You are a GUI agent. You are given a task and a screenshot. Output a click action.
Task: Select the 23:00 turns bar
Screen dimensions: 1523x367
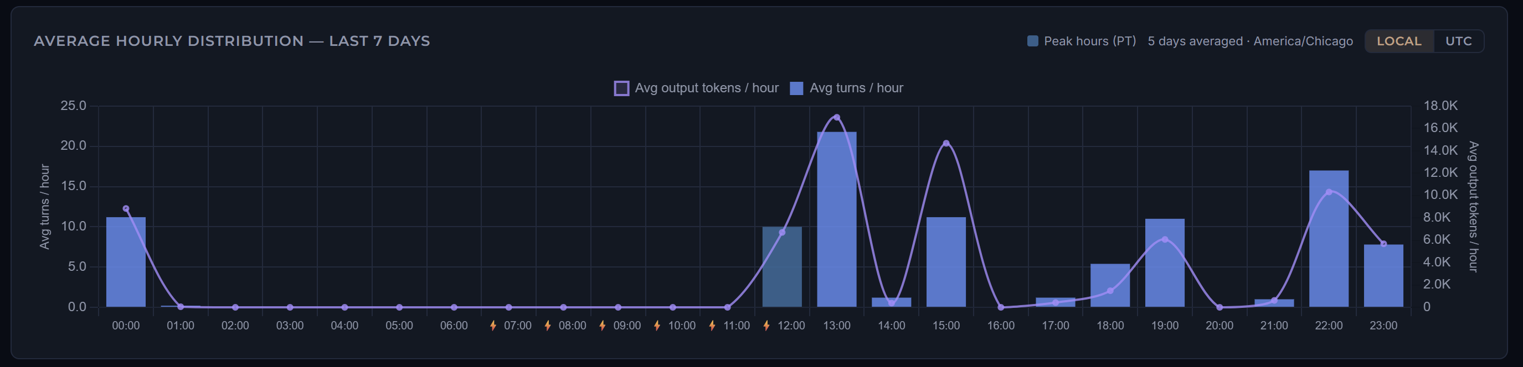[1383, 276]
